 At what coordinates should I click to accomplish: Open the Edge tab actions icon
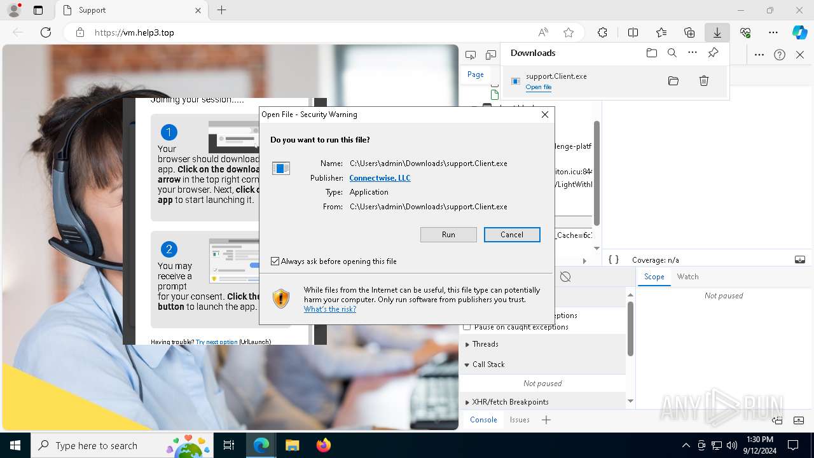click(38, 10)
